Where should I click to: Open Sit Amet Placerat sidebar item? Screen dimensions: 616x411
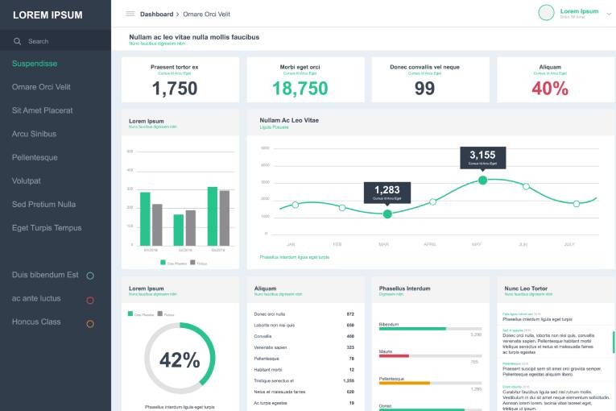click(42, 110)
